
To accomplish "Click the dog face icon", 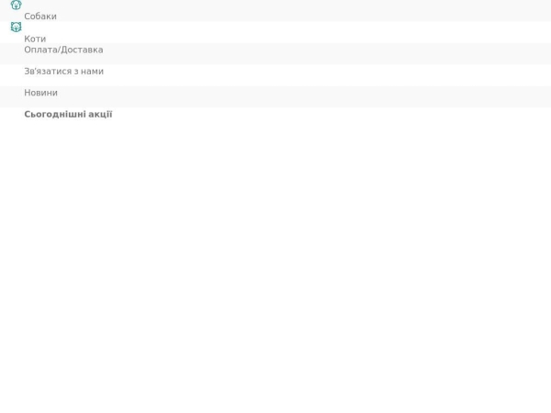I will point(17,5).
